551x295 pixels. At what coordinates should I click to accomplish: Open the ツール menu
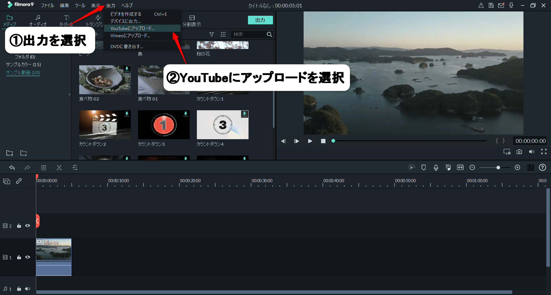coord(80,5)
